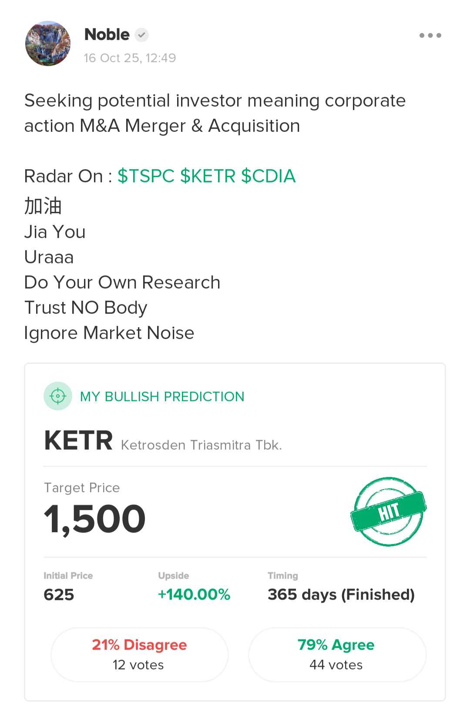Tap the bullish prediction target icon
The height and width of the screenshot is (706, 470).
58,396
